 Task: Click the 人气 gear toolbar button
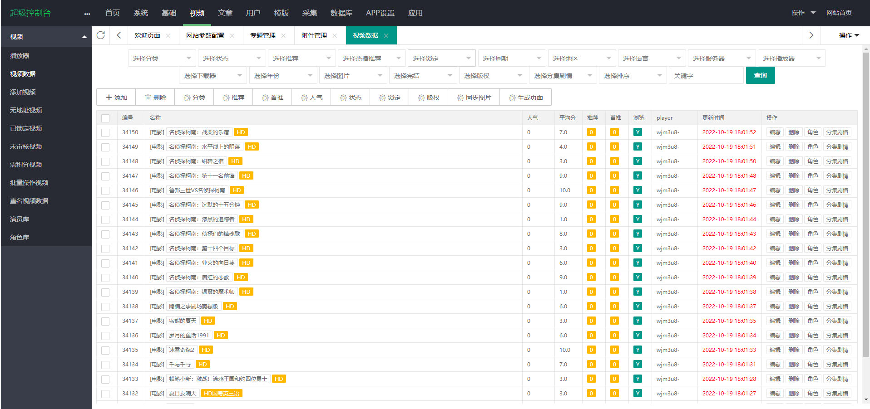(x=311, y=97)
